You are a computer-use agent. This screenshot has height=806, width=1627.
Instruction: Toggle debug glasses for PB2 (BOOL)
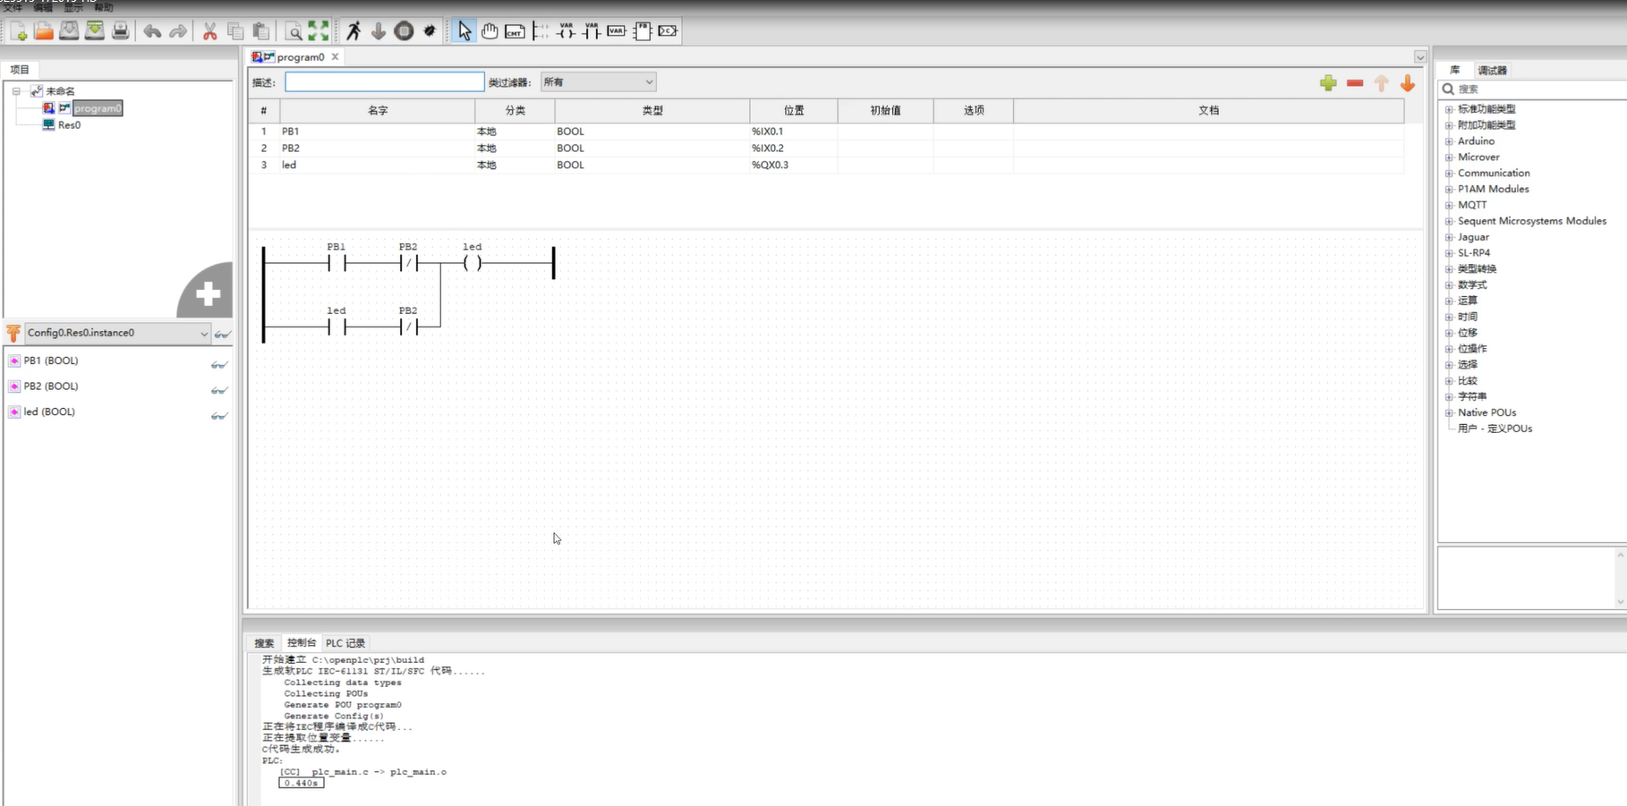point(219,390)
